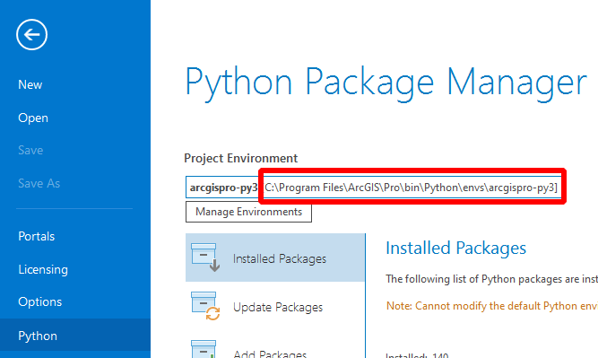Click the Project Environment label

pos(240,158)
